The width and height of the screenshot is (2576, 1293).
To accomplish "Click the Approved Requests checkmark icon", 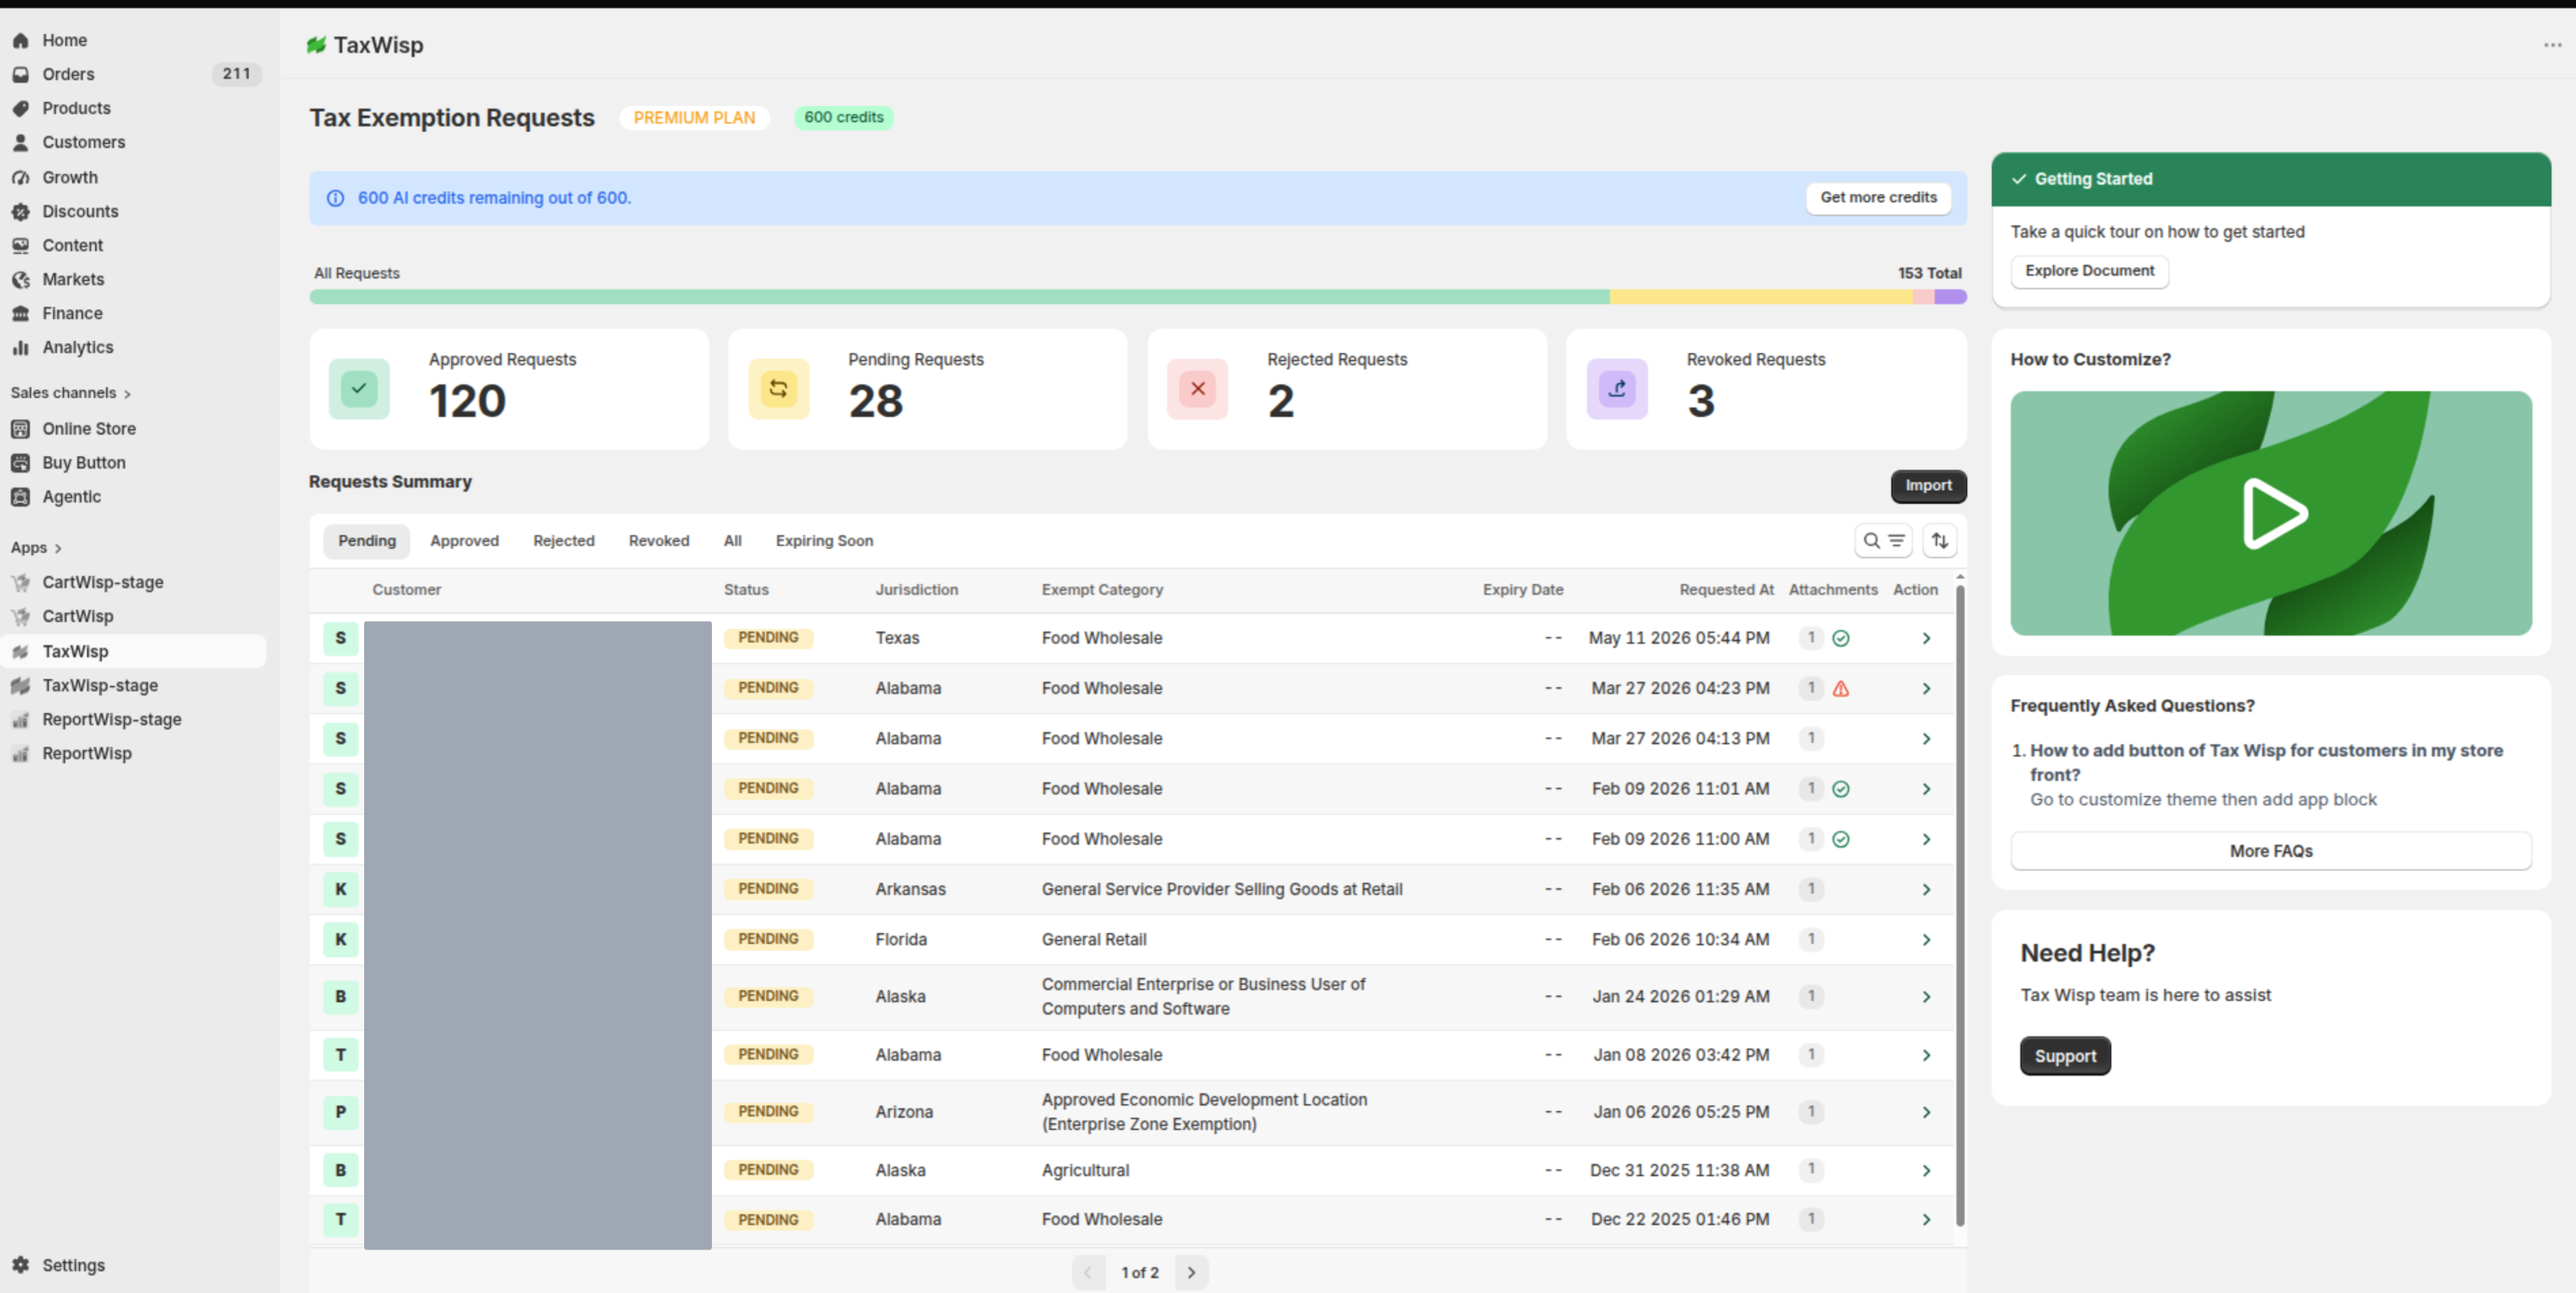I will pyautogui.click(x=359, y=389).
